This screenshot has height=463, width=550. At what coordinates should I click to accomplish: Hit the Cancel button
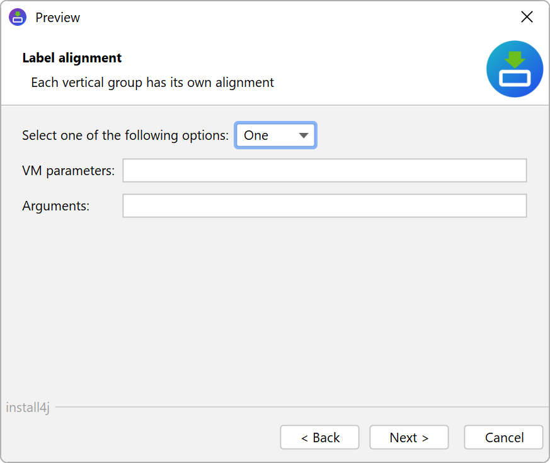(x=503, y=437)
